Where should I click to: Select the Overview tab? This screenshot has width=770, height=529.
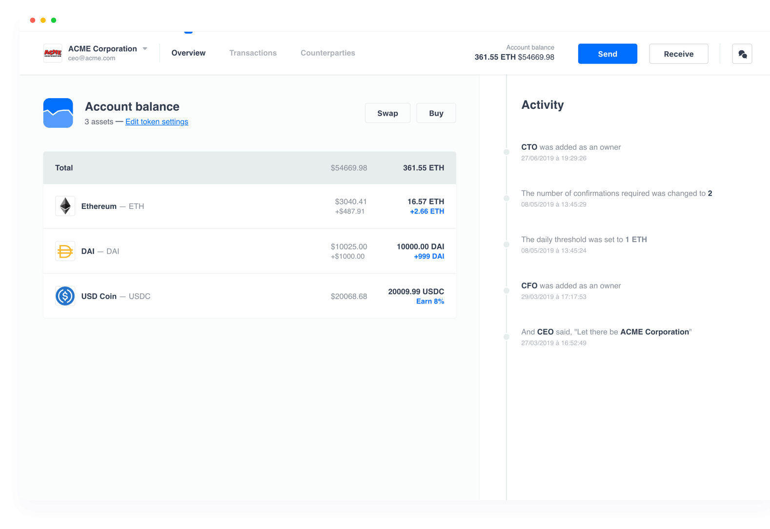[x=188, y=53]
